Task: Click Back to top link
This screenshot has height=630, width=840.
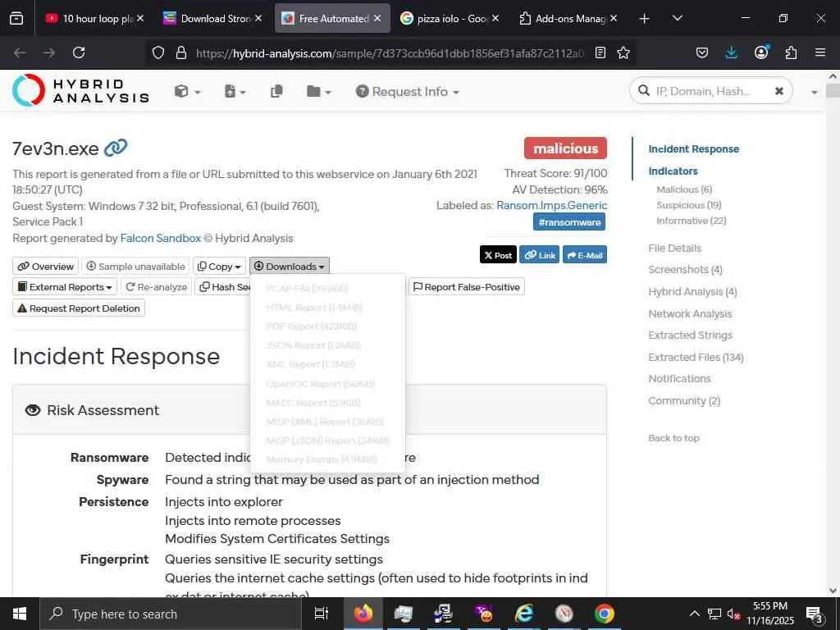Action: click(674, 438)
